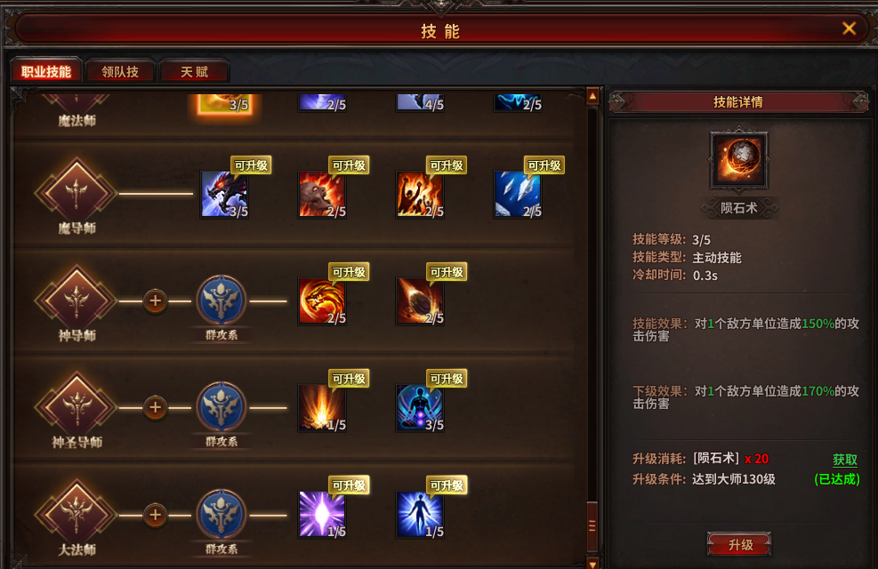Click the 升级 upgrade button
This screenshot has width=878, height=569.
pos(739,544)
